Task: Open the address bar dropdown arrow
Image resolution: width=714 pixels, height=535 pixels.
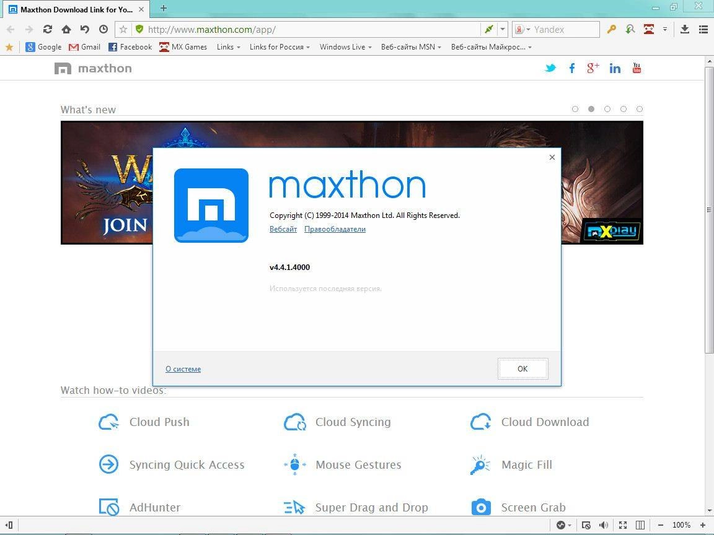Action: pos(502,30)
